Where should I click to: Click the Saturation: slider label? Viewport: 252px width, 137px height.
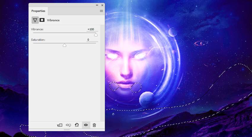(x=38, y=40)
